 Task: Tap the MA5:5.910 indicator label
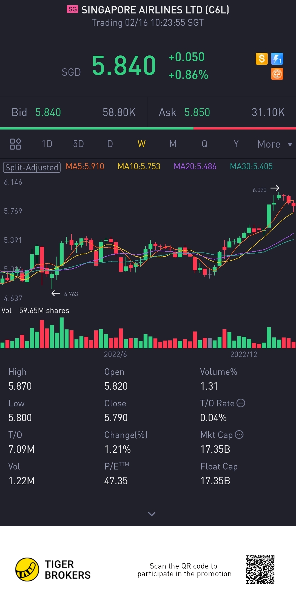85,166
